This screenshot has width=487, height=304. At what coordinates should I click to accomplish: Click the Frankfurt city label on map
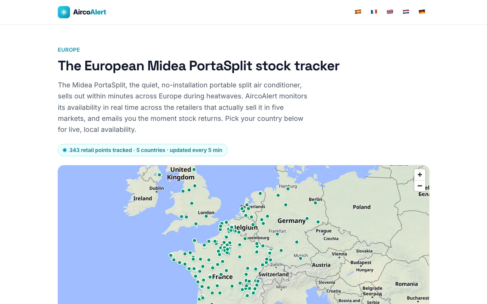click(277, 231)
